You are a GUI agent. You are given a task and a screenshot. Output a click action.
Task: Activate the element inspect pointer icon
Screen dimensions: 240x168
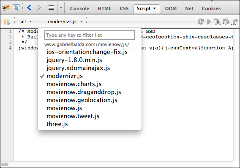(16, 7)
